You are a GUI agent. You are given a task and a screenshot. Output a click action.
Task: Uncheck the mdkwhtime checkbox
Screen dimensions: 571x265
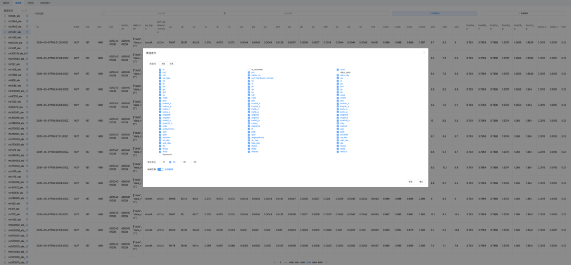(160, 129)
